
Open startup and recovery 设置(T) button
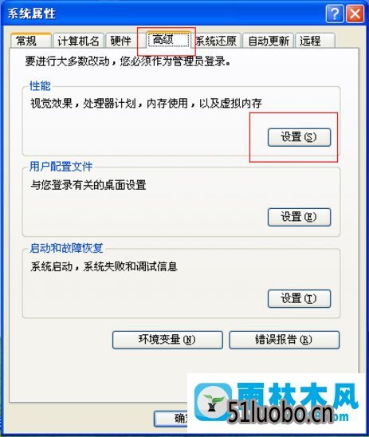pos(300,298)
